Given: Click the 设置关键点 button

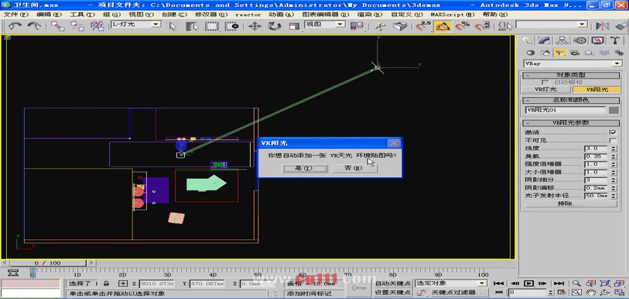Looking at the screenshot, I should [392, 292].
